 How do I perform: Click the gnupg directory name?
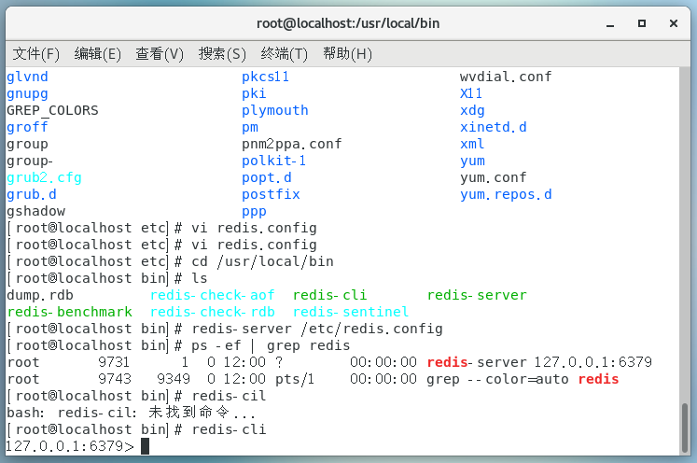27,94
